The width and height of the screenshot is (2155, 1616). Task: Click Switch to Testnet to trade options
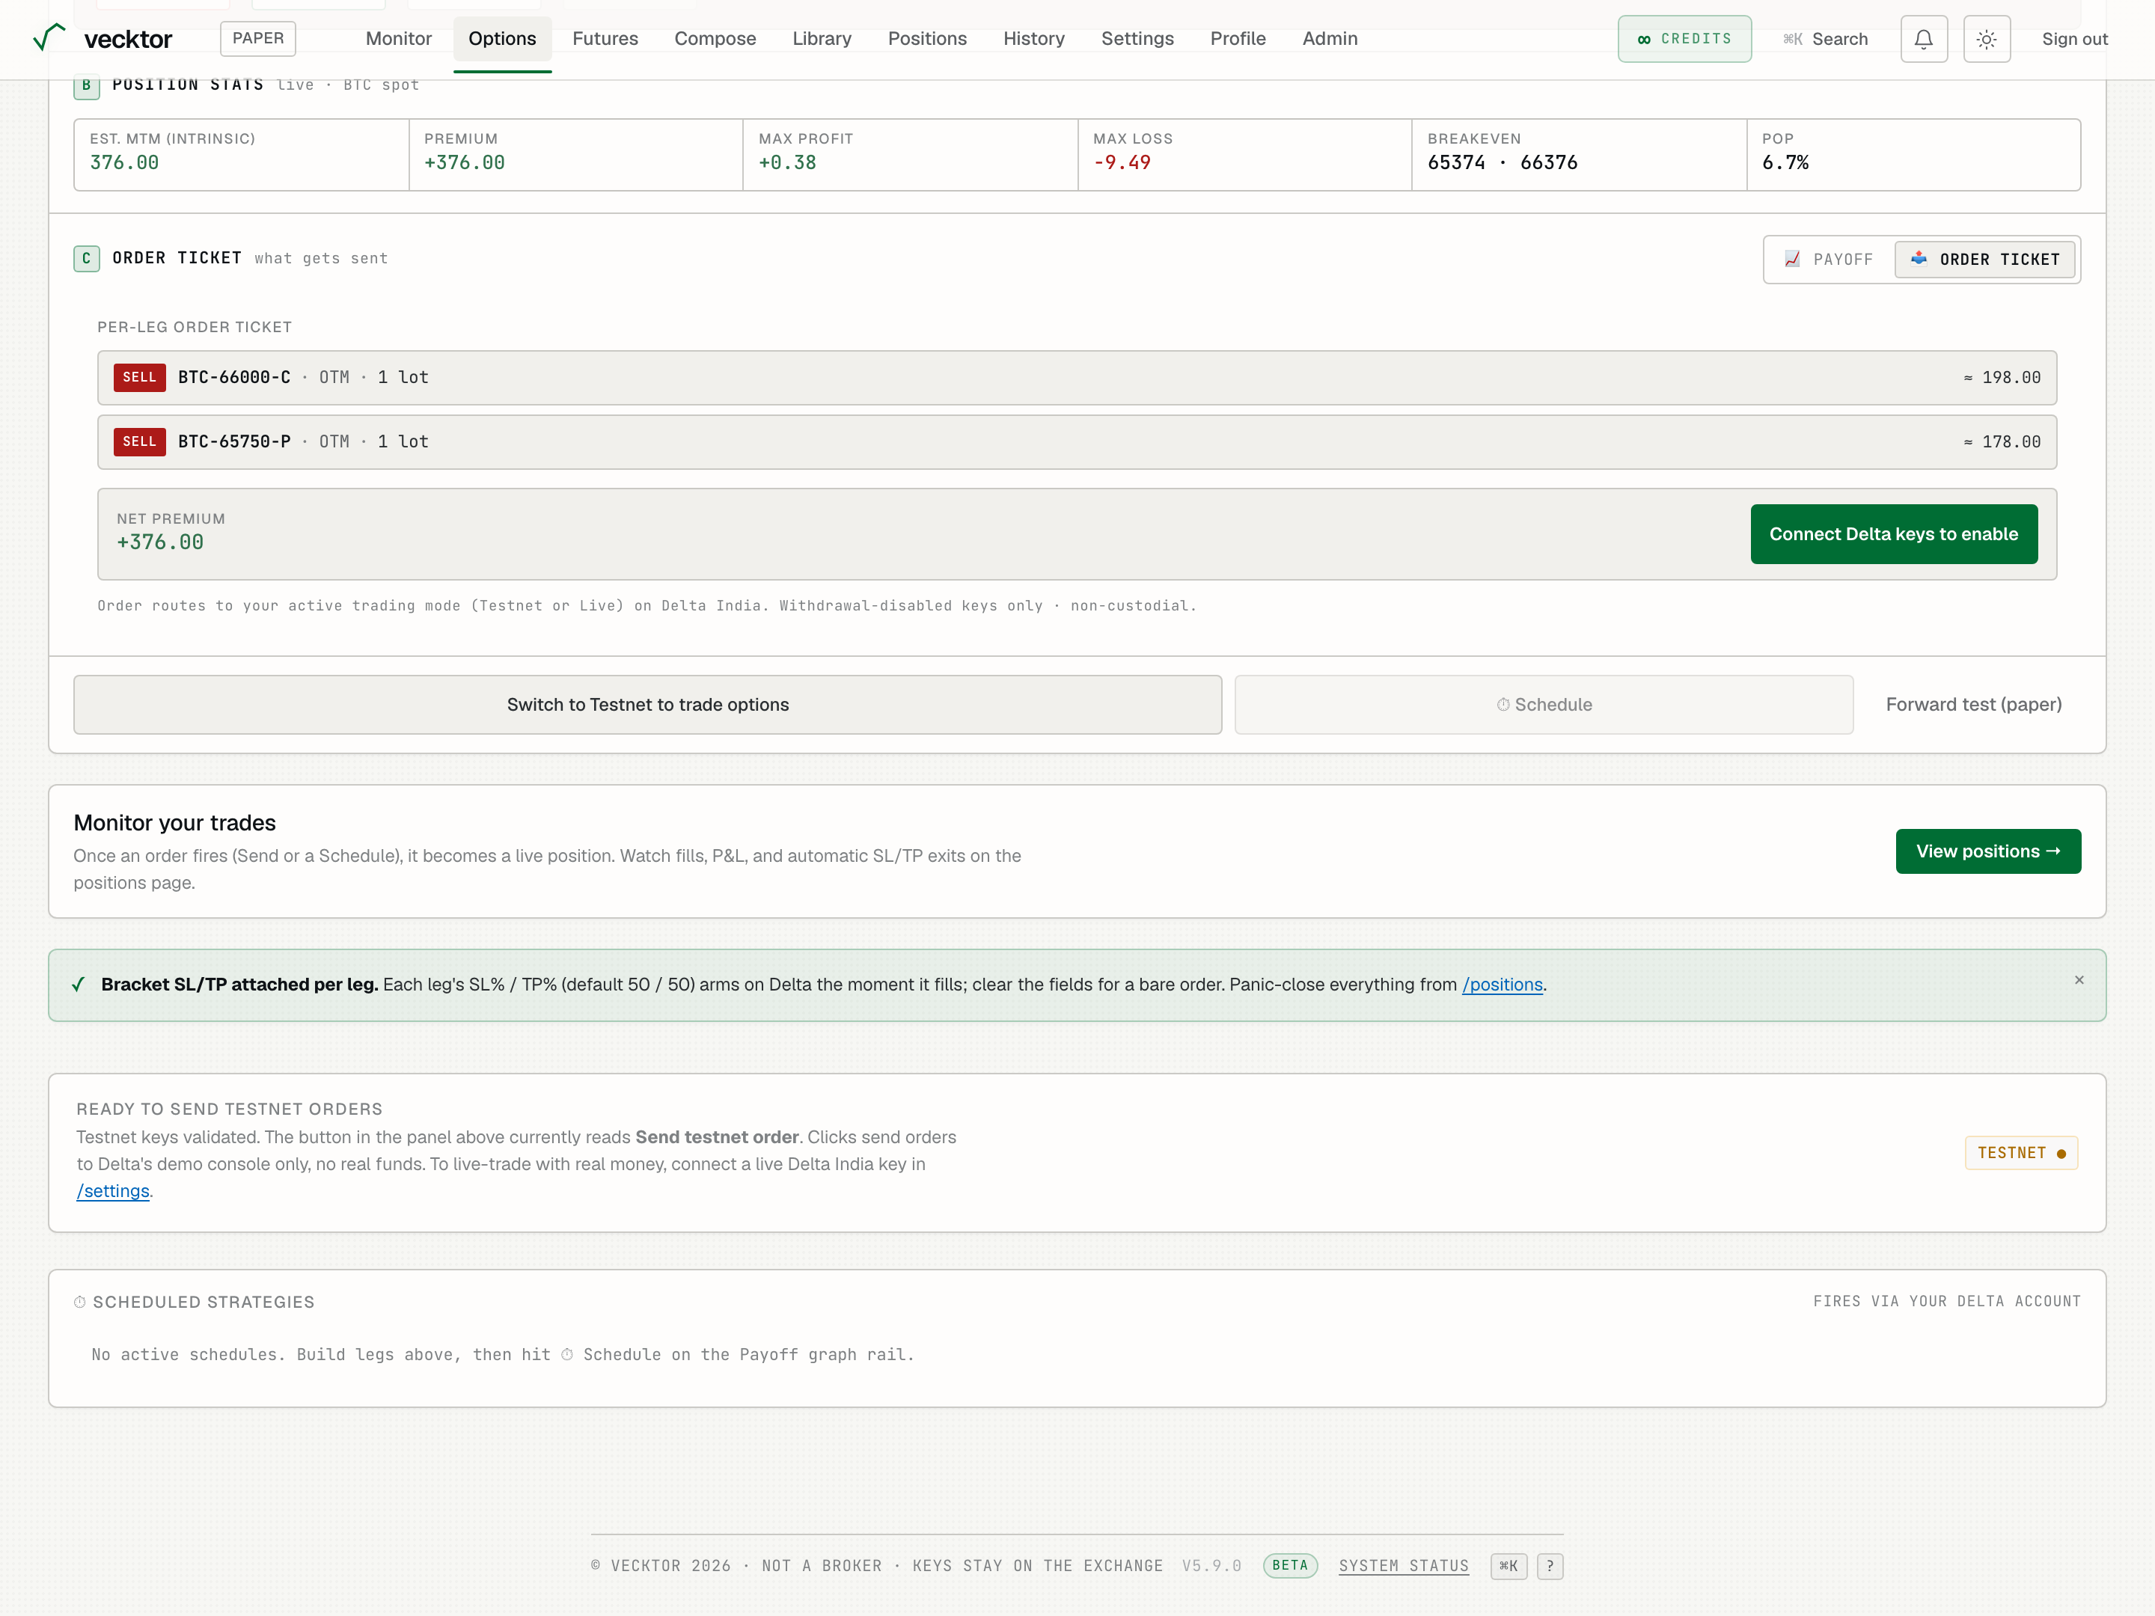(647, 704)
